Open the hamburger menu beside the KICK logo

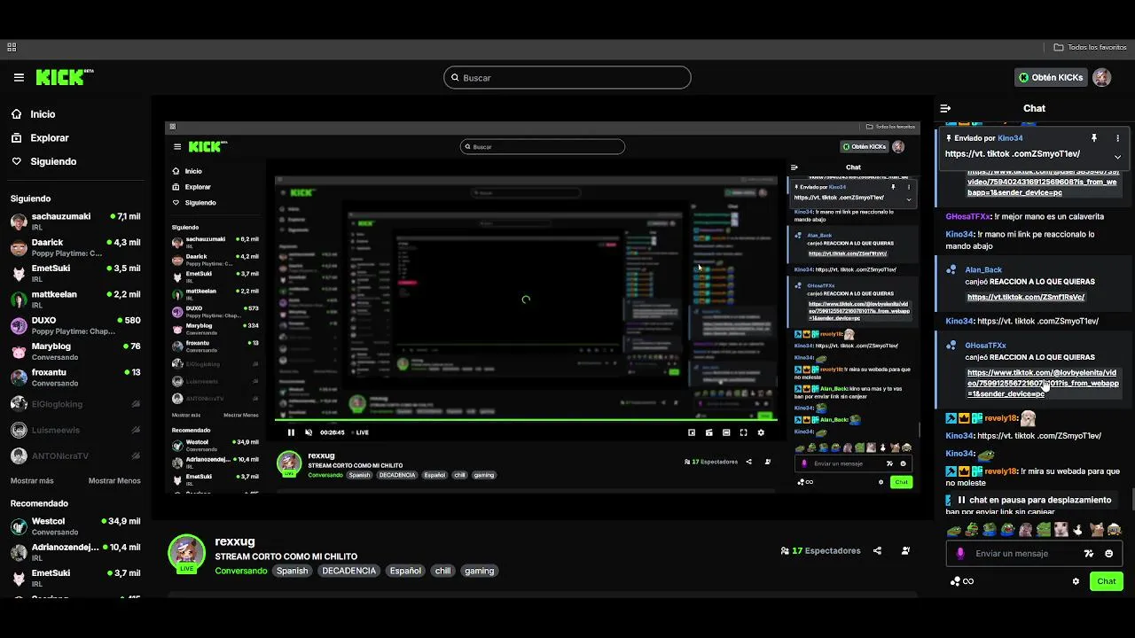(x=19, y=78)
